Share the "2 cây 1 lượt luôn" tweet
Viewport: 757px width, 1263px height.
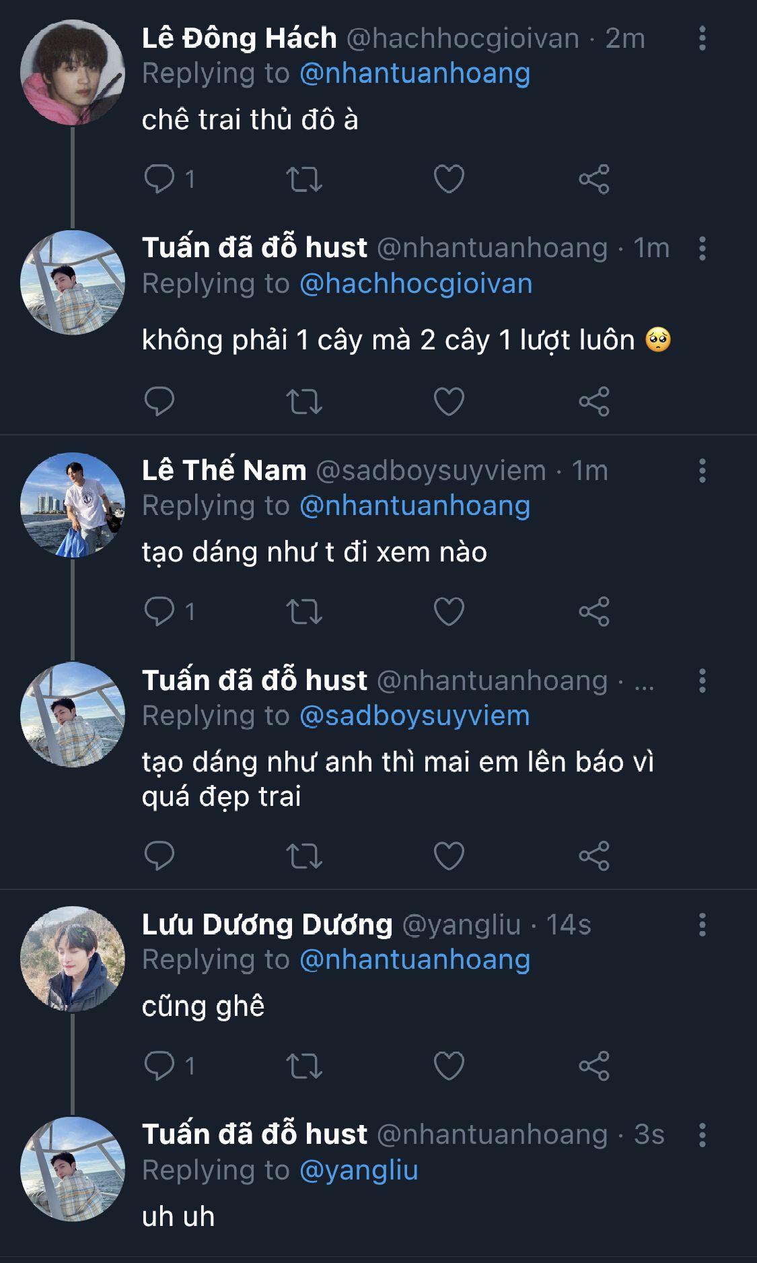tap(593, 402)
